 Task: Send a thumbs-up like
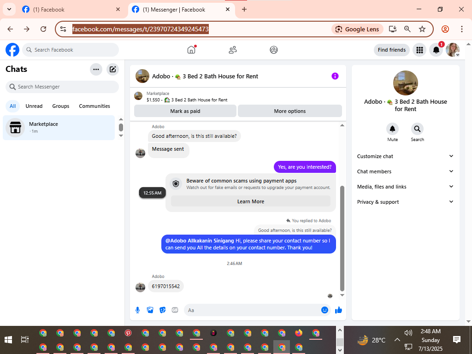point(338,310)
